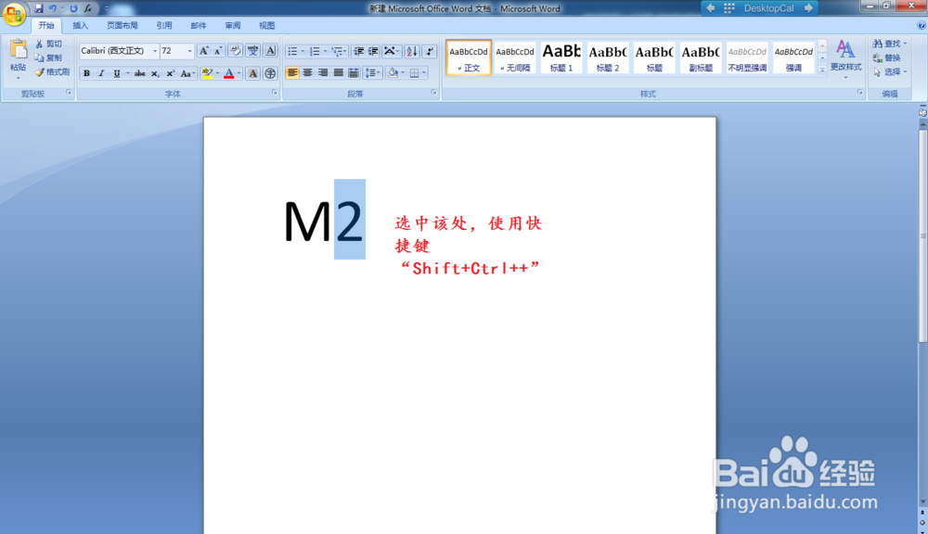Toggle italic formatting
928x534 pixels.
point(102,72)
